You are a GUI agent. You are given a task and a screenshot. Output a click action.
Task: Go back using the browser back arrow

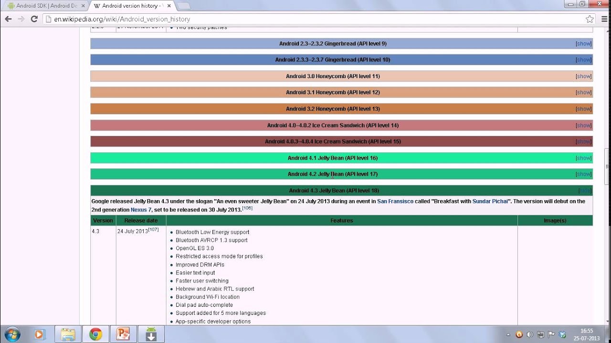(8, 19)
